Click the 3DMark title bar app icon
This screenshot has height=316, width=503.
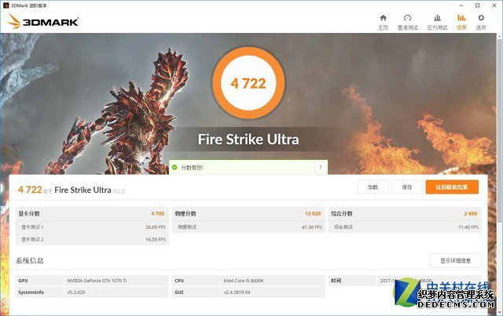[x=6, y=5]
